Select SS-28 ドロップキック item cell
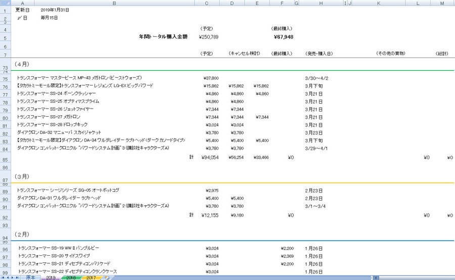 tap(52, 125)
